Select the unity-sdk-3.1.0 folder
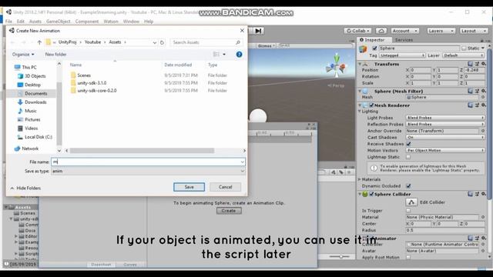The height and width of the screenshot is (277, 493). coord(92,83)
